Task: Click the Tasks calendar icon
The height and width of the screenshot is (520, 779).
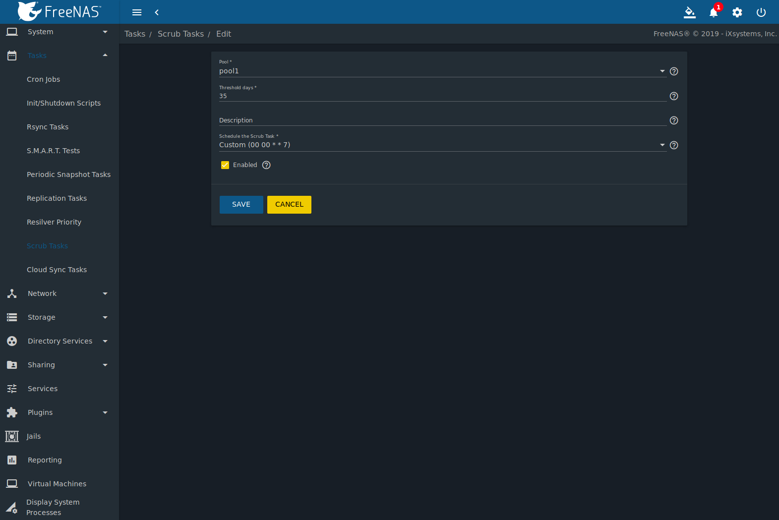Action: pyautogui.click(x=12, y=56)
